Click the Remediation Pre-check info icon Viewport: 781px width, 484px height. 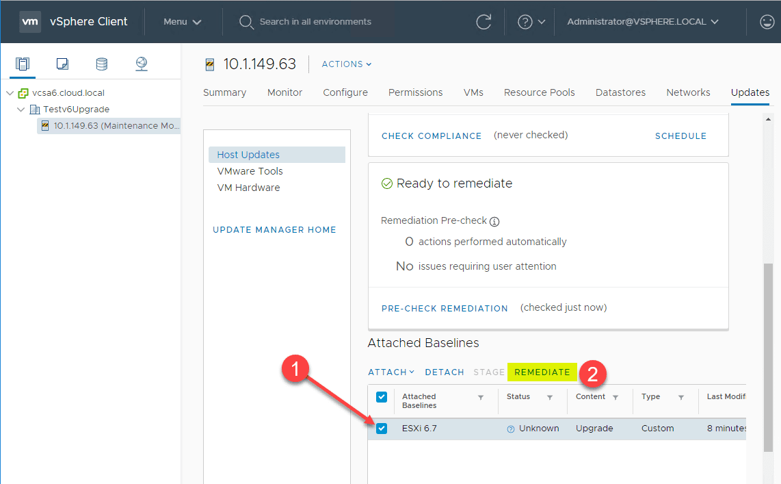click(x=494, y=221)
